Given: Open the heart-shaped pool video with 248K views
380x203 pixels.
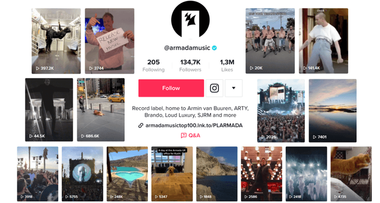Looking at the screenshot, I should tap(127, 174).
